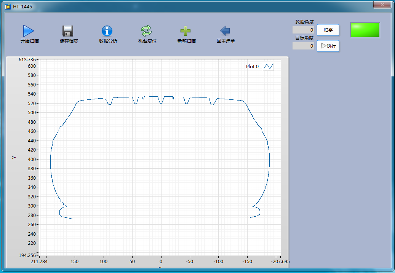Click the 执行 execute button
The height and width of the screenshot is (273, 395).
tap(328, 46)
